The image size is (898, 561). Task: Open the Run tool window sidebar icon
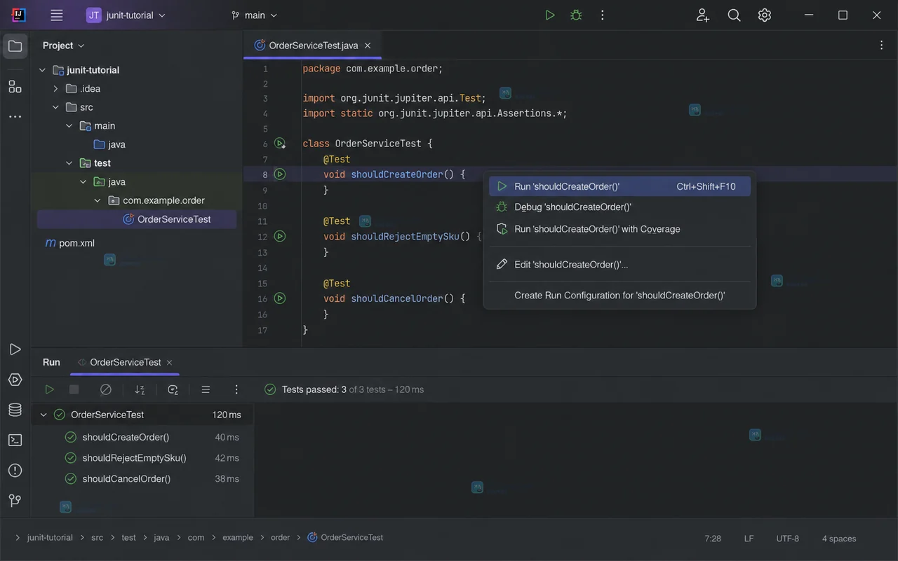point(15,349)
